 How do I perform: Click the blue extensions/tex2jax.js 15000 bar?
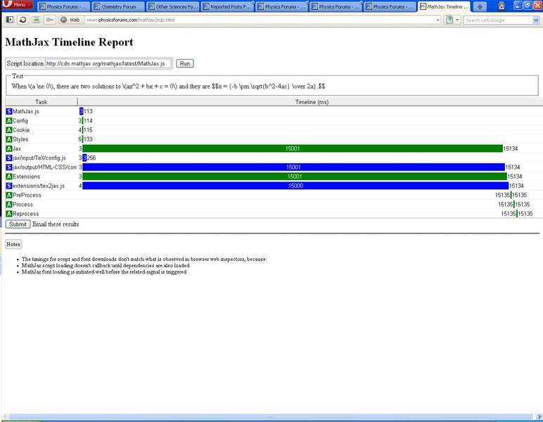click(x=295, y=186)
